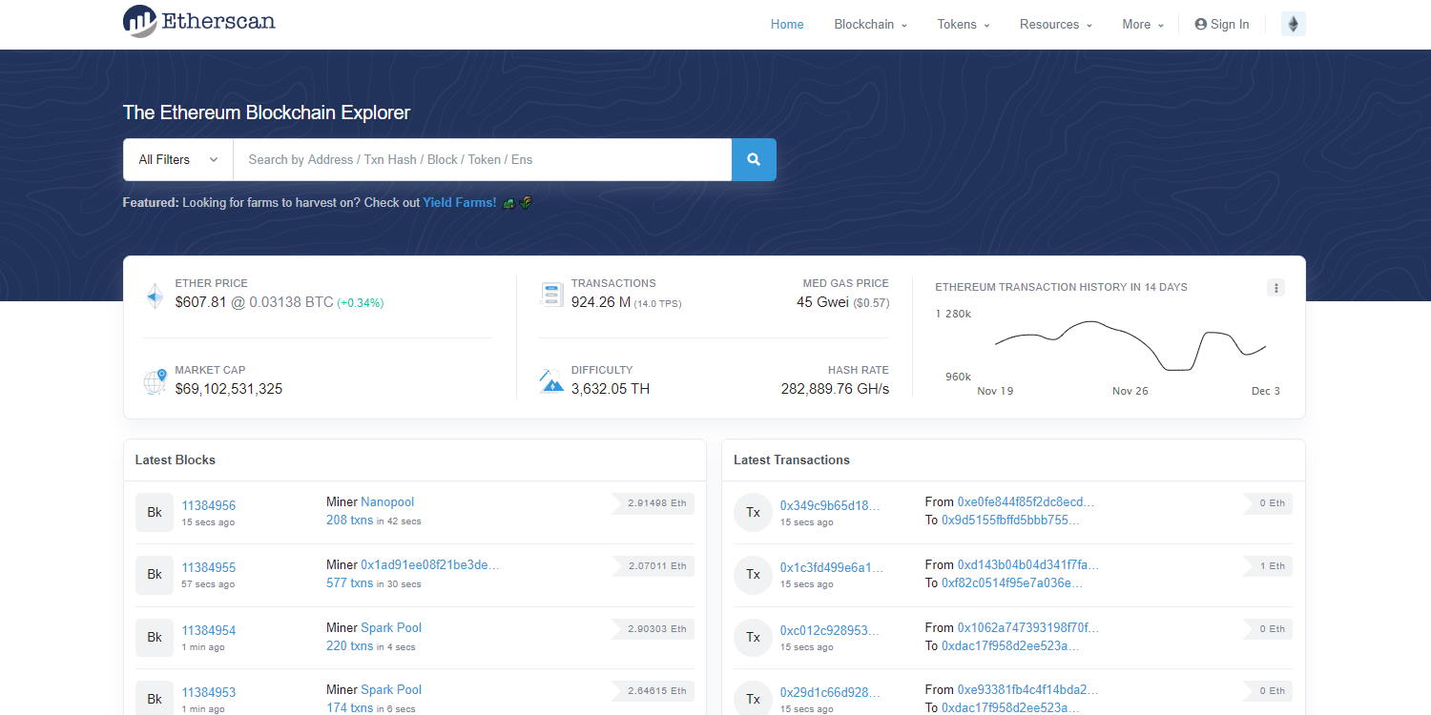
Task: Click the Difficulty mountain icon
Action: [x=551, y=381]
